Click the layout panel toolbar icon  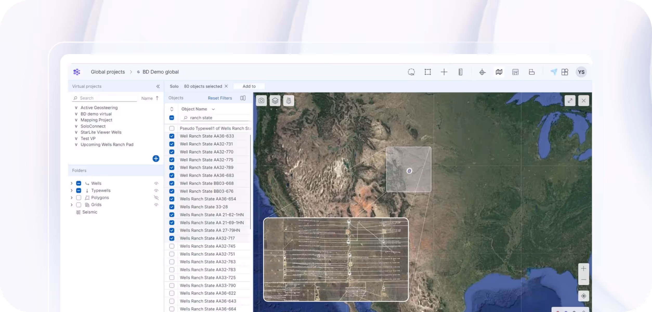click(x=532, y=72)
